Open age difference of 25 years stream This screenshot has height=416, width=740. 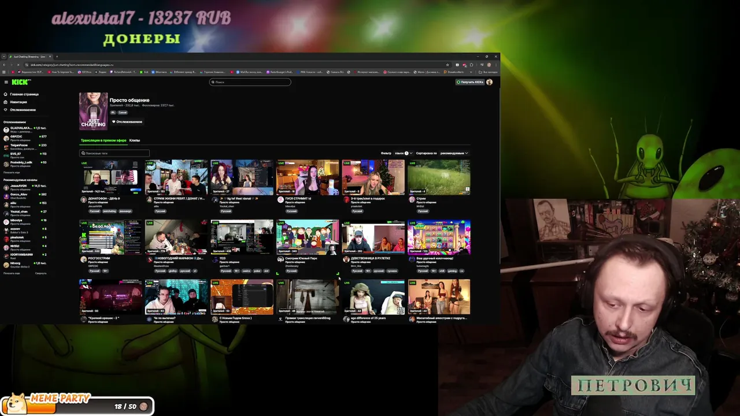[x=373, y=297]
